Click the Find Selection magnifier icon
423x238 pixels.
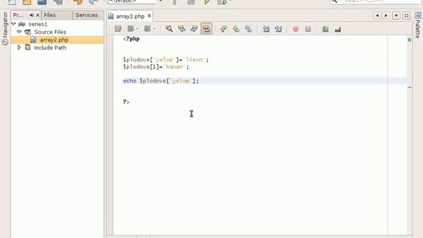pyautogui.click(x=169, y=29)
